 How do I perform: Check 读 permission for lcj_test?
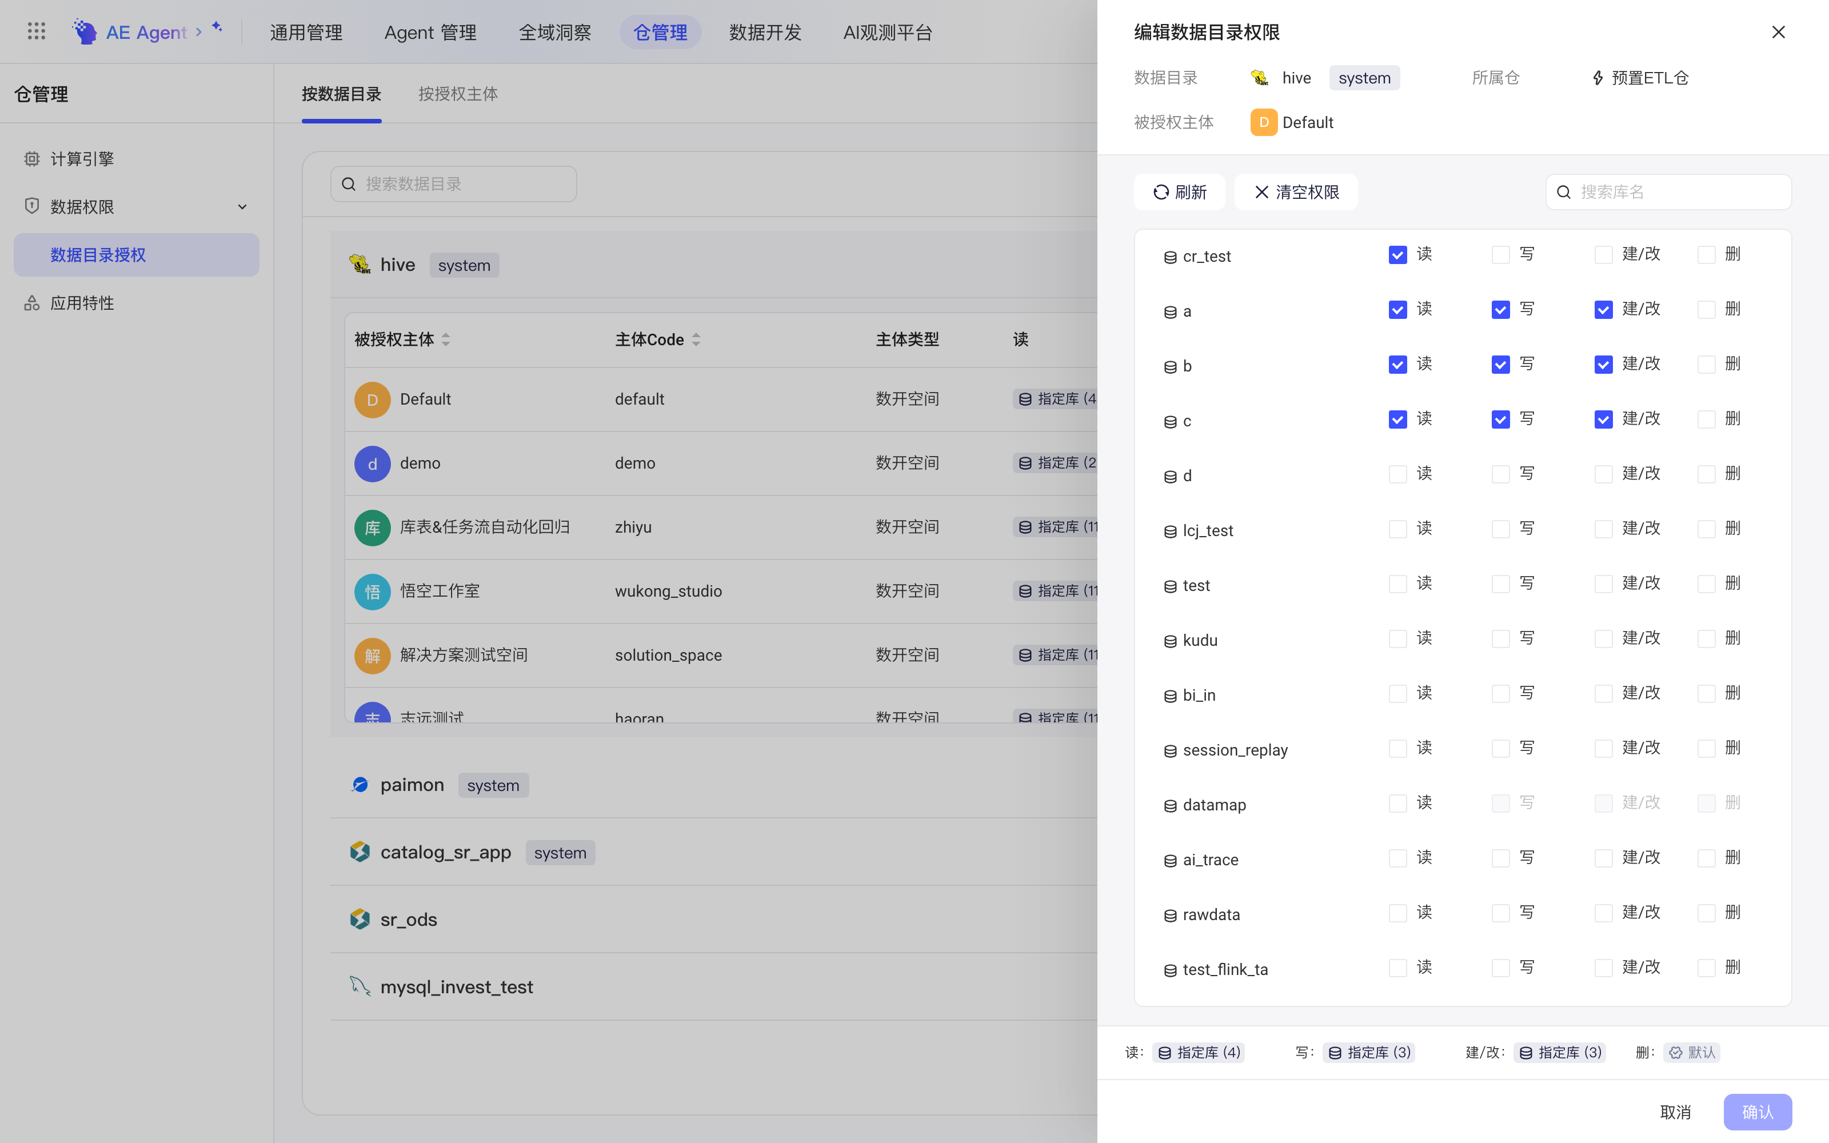click(1397, 529)
